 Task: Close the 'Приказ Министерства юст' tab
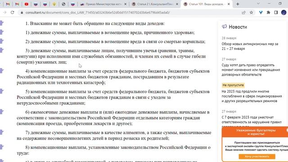click(126, 4)
